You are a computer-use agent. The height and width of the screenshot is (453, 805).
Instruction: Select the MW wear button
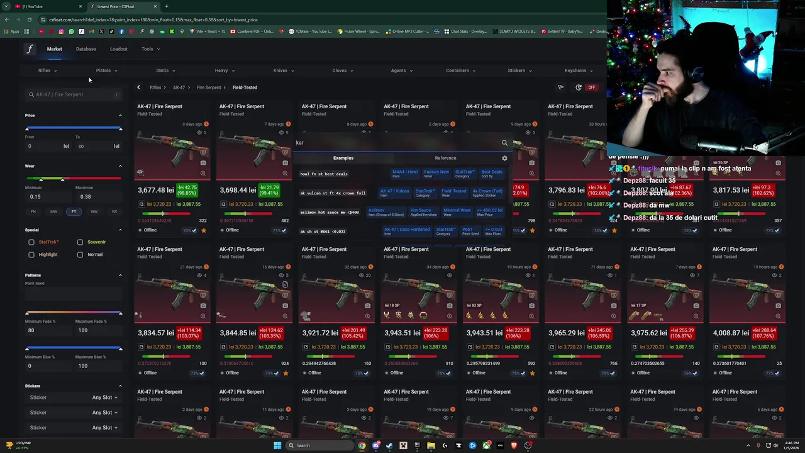(x=53, y=211)
